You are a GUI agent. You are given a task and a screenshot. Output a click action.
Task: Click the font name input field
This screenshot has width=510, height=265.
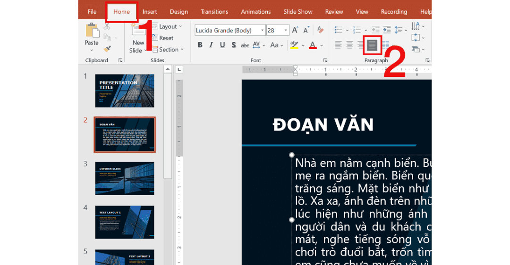click(227, 31)
